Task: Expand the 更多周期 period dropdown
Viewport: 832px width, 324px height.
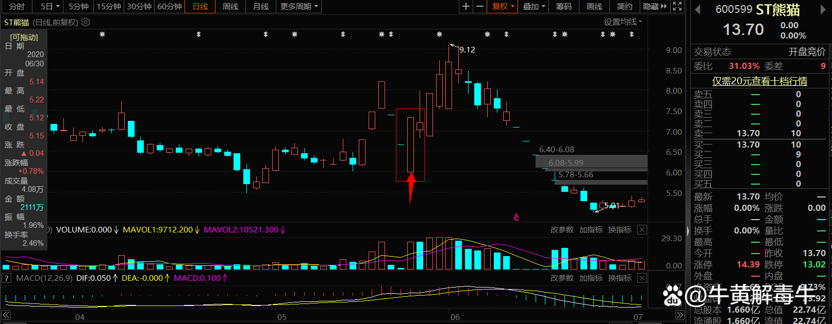Action: [x=299, y=6]
